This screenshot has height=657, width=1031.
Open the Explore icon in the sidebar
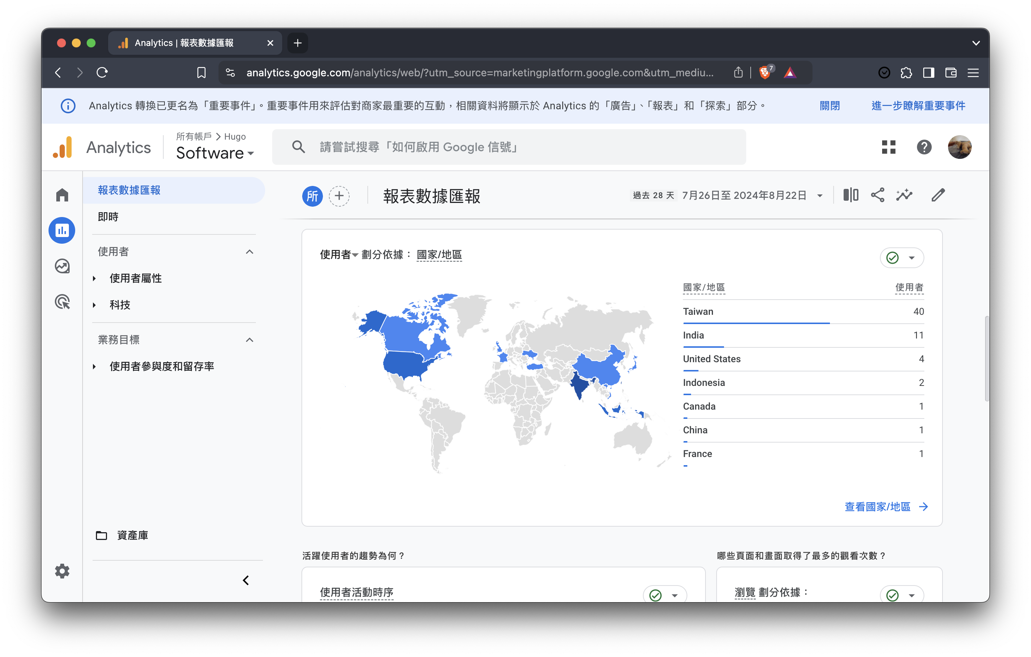(x=62, y=266)
